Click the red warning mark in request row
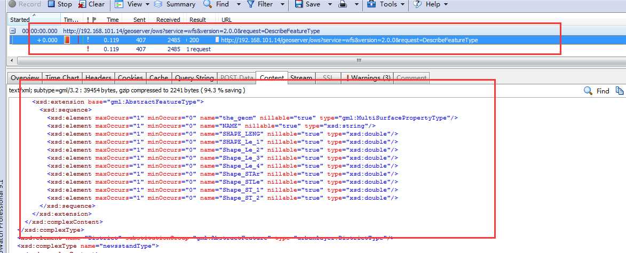 (88, 40)
